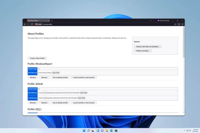
Task: Click Create a New Profile button
Action: (x=37, y=58)
